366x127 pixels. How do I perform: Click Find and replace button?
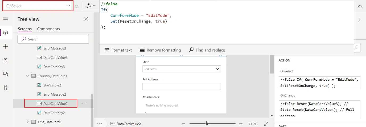207,50
